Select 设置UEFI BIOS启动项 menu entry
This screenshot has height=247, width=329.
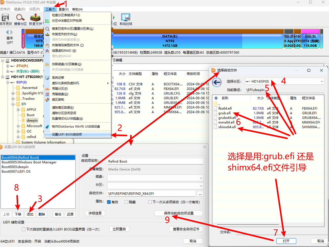pyautogui.click(x=78, y=134)
